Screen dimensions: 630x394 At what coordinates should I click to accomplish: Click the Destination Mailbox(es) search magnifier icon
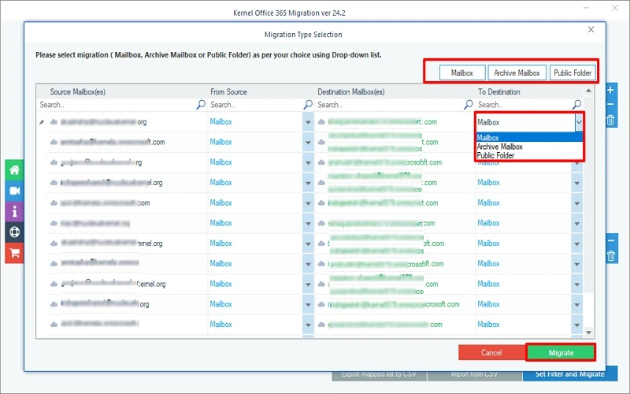468,105
